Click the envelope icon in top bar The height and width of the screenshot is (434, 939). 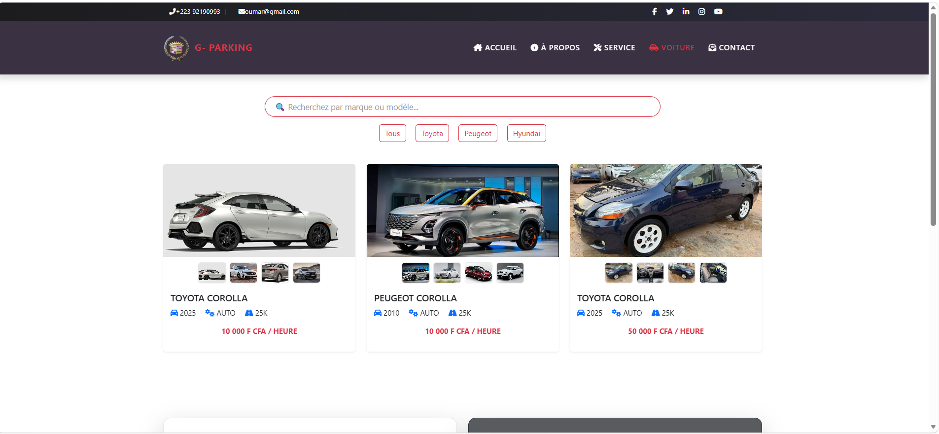pyautogui.click(x=242, y=11)
